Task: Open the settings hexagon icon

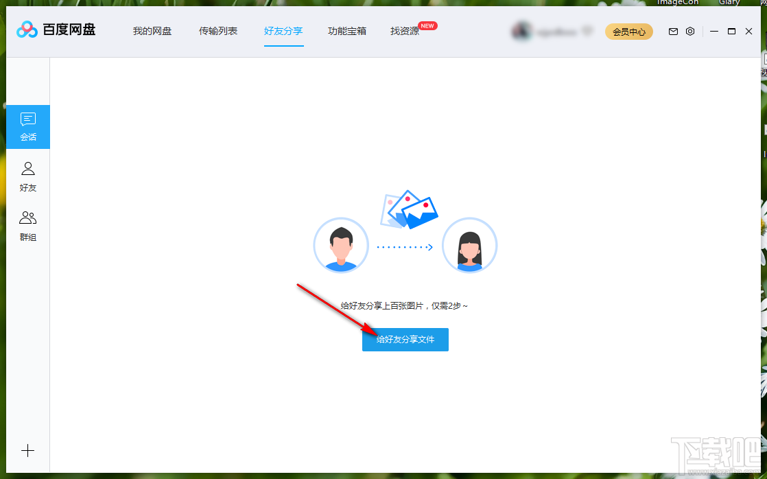Action: pos(690,32)
